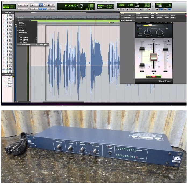Click the COMPARE button in plugin header
The width and height of the screenshot is (188, 184).
pos(146,18)
